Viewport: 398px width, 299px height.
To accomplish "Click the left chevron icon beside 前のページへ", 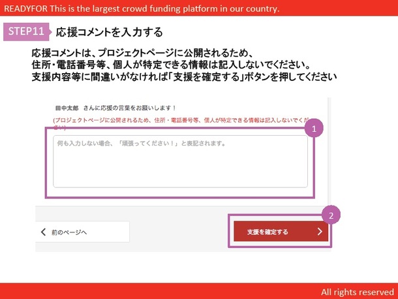I will [x=44, y=232].
